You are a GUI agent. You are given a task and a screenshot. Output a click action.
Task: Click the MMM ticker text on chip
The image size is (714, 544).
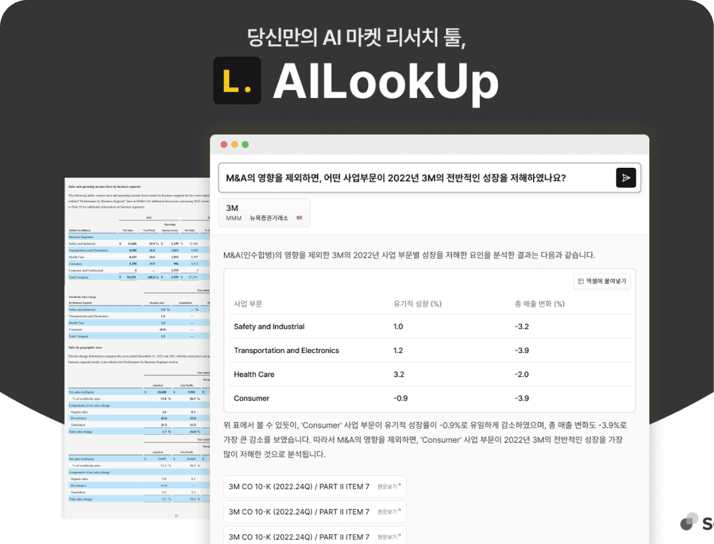point(234,218)
